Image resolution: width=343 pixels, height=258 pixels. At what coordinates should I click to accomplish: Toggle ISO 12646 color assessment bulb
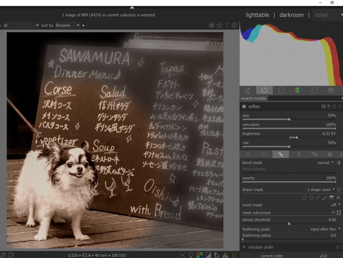[x=191, y=255]
